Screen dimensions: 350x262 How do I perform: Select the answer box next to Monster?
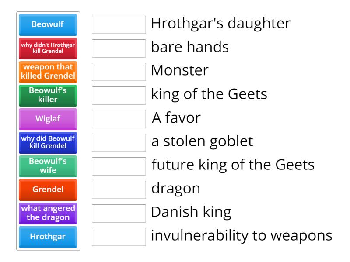click(119, 72)
